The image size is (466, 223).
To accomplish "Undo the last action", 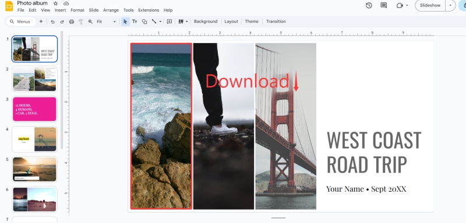I will click(x=52, y=21).
